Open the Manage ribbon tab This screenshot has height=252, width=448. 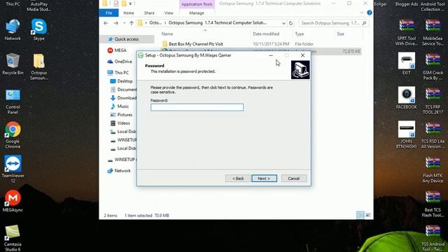(197, 13)
